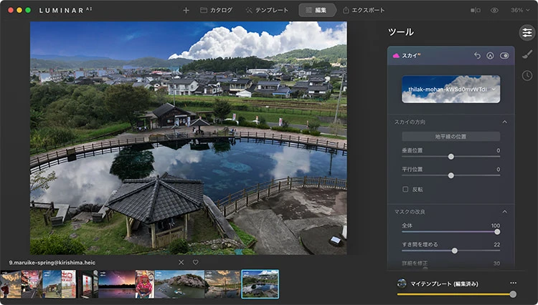This screenshot has height=305, width=538.
Task: Switch to the エクスポート tab
Action: [364, 11]
